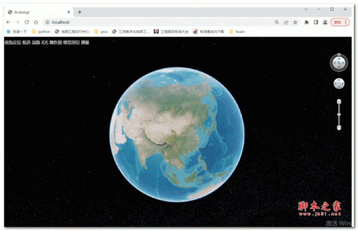Open the 电网工程交付中心 bookmark

click(x=72, y=32)
